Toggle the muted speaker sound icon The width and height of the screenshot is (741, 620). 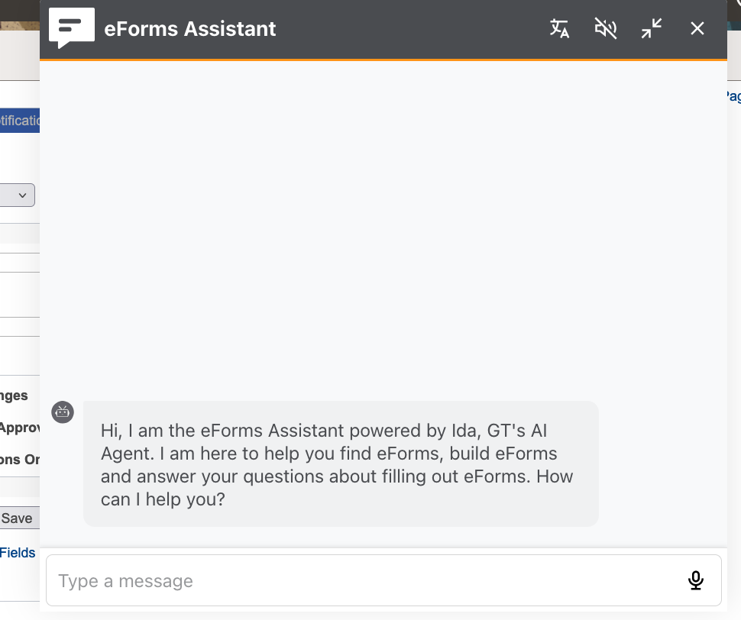pos(605,28)
